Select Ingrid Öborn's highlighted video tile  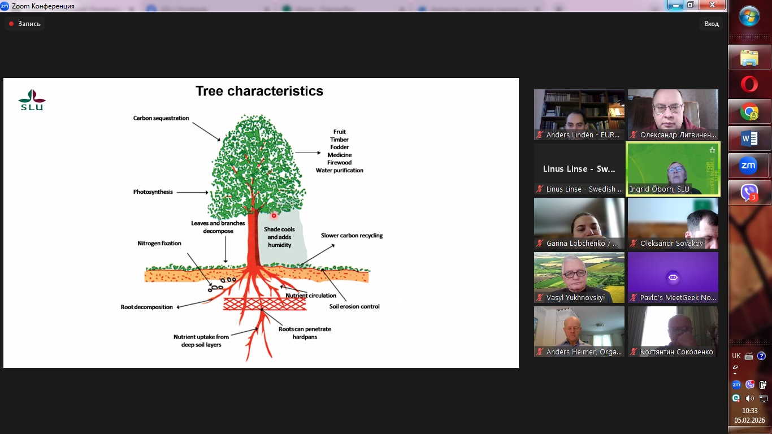click(x=673, y=168)
